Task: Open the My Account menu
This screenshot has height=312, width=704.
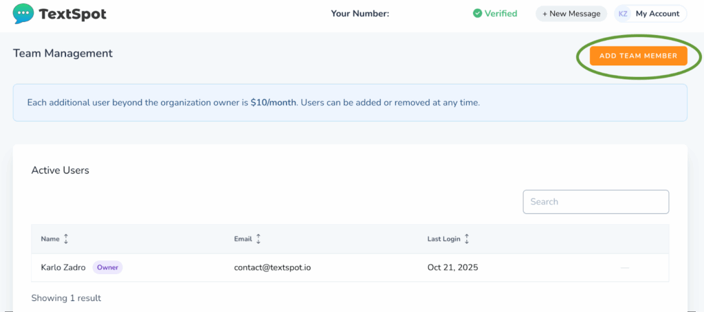Action: 657,14
